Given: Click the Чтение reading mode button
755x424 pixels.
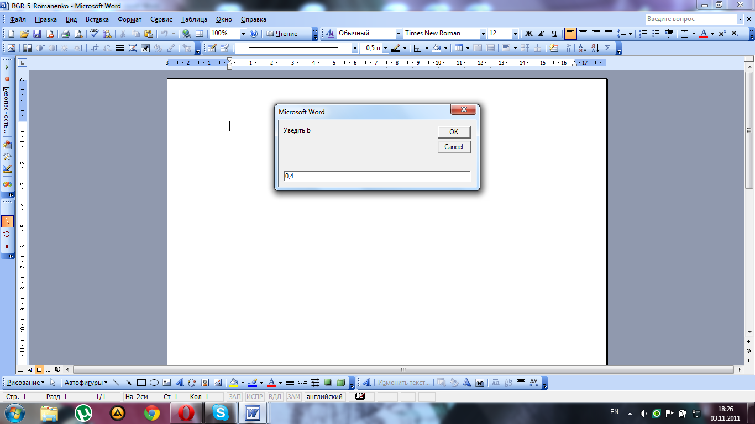Looking at the screenshot, I should [x=282, y=34].
